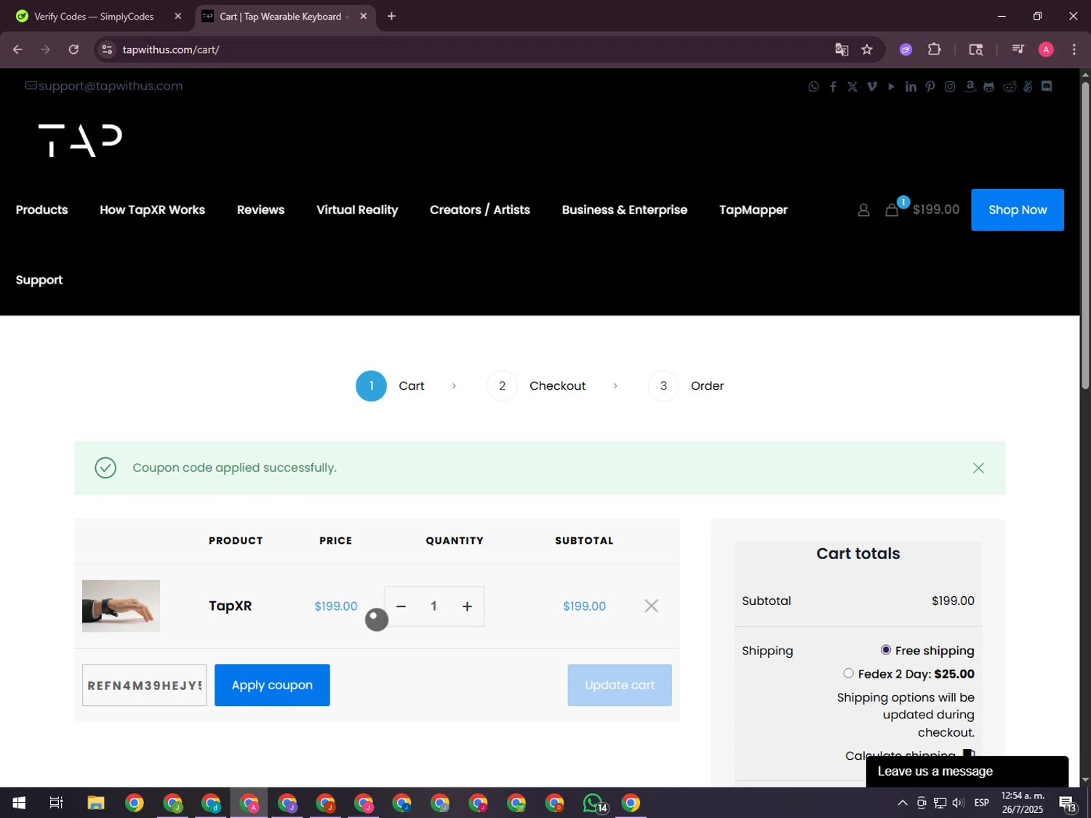The image size is (1091, 818).
Task: Close the Cart | Tap Wearable Keyboard tab
Action: pyautogui.click(x=364, y=16)
